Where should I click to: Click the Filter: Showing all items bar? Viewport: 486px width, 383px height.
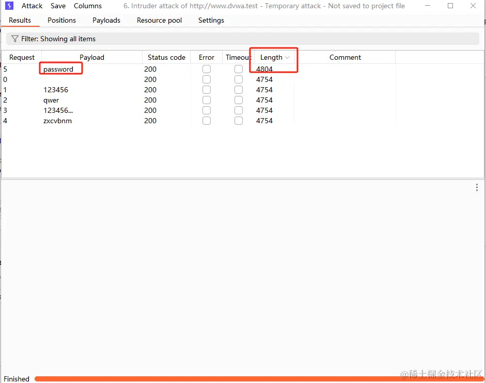[x=243, y=39]
